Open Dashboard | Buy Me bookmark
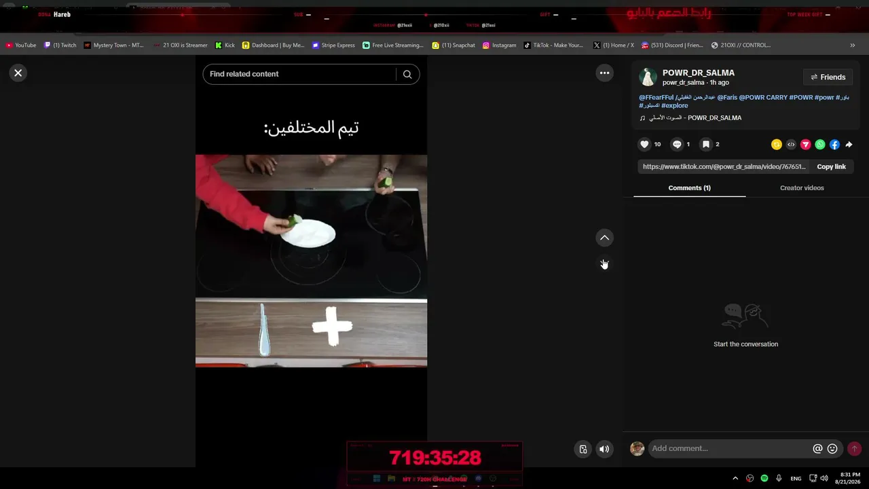Screen dimensions: 869x489 point(273,46)
